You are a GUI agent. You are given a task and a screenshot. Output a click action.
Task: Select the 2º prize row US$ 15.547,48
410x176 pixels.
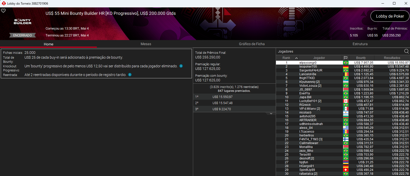[x=234, y=103]
